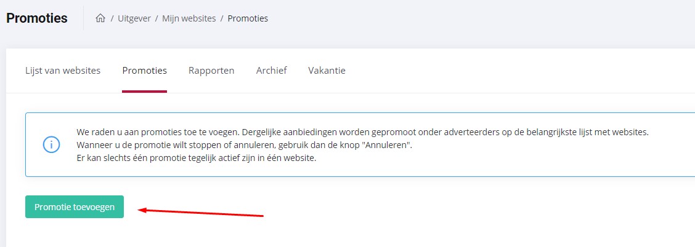
Task: Click the slash separator after home icon
Action: [112, 18]
